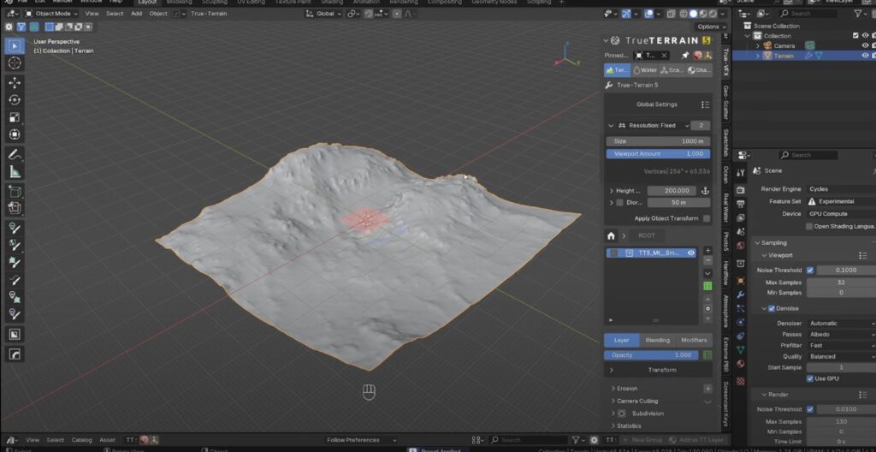Toggle viewport Noise Threshold checkbox
Viewport: 876px width, 452px height.
click(809, 271)
